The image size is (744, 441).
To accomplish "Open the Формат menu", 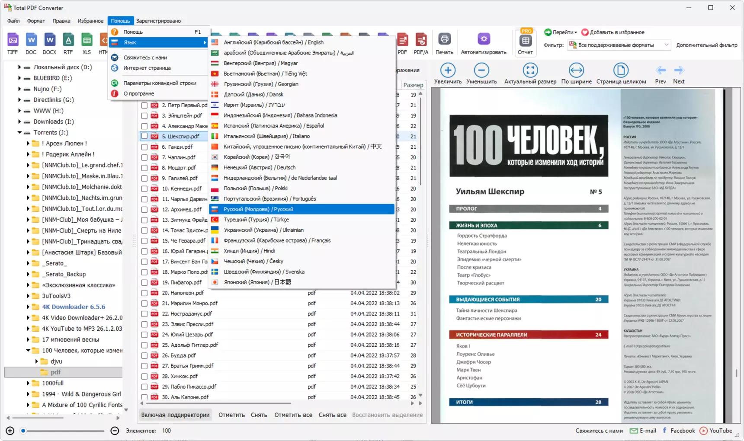I will [x=36, y=21].
